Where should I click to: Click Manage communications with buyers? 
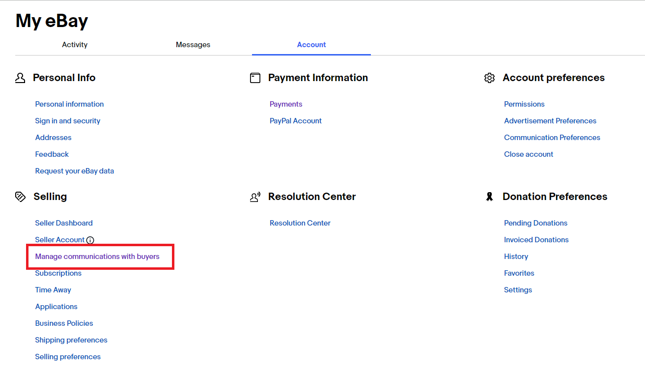tap(97, 257)
